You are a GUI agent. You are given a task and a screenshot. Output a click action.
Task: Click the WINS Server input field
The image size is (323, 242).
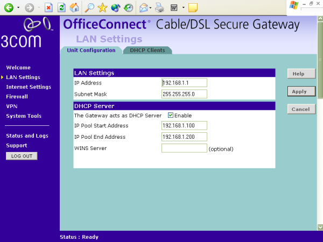click(x=184, y=148)
